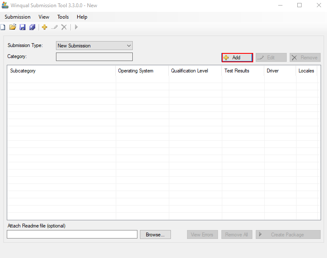Click the Winqual app icon in the title bar
Image resolution: width=327 pixels, height=258 pixels.
coord(5,5)
